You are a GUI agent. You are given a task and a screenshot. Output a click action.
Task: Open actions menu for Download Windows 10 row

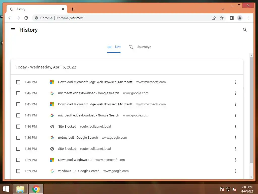pyautogui.click(x=236, y=160)
